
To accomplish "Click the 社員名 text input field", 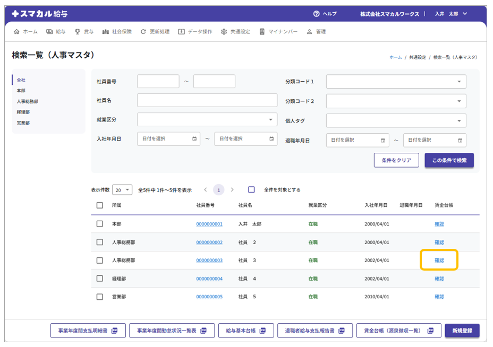I will click(207, 100).
